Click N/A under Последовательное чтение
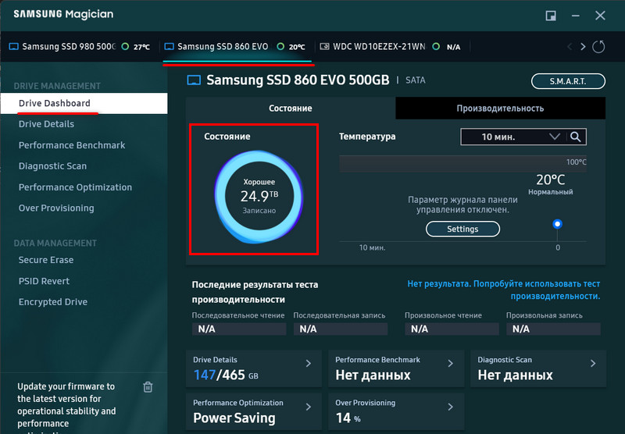 coord(239,329)
